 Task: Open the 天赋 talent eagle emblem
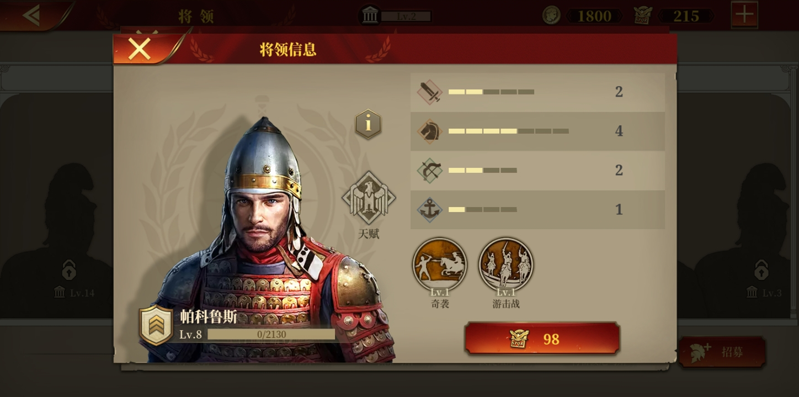click(x=369, y=198)
